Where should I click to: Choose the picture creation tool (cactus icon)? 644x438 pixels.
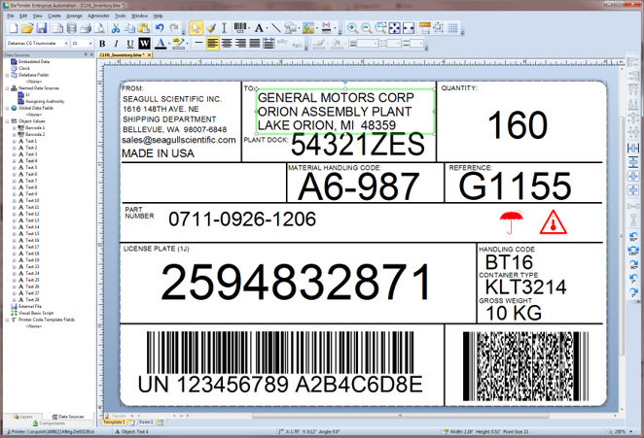click(x=308, y=28)
